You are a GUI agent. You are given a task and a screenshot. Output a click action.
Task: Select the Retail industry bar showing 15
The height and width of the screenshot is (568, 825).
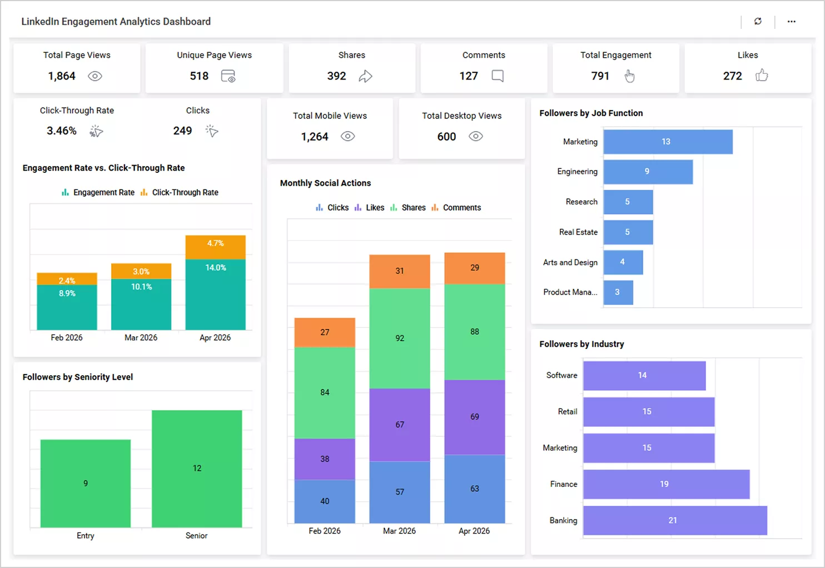click(x=649, y=412)
